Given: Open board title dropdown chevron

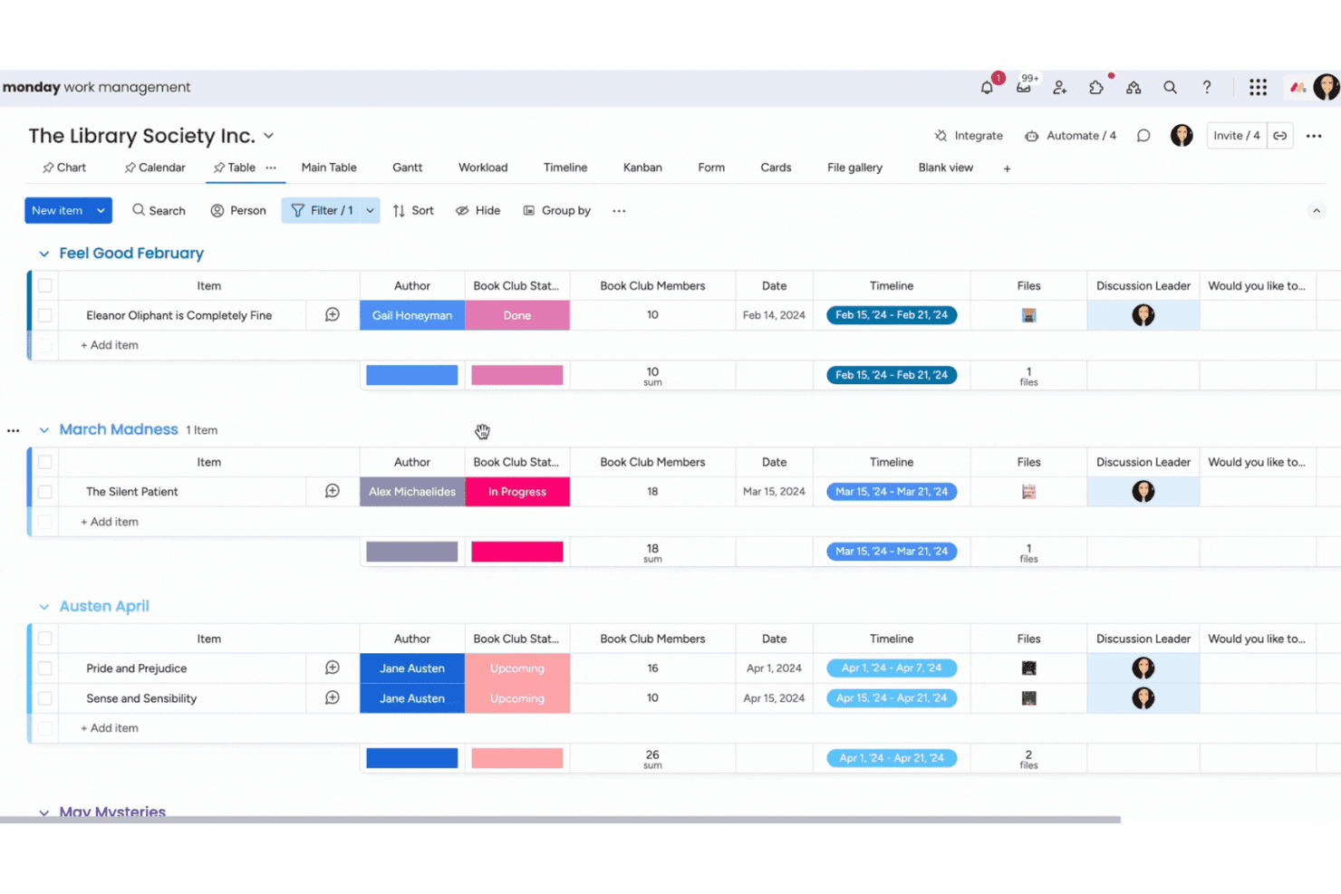Looking at the screenshot, I should tap(269, 136).
